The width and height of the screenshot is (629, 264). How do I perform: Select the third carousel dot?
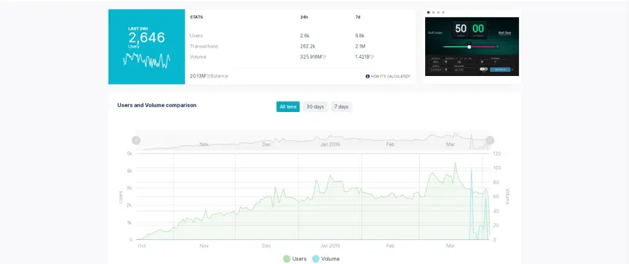point(438,12)
